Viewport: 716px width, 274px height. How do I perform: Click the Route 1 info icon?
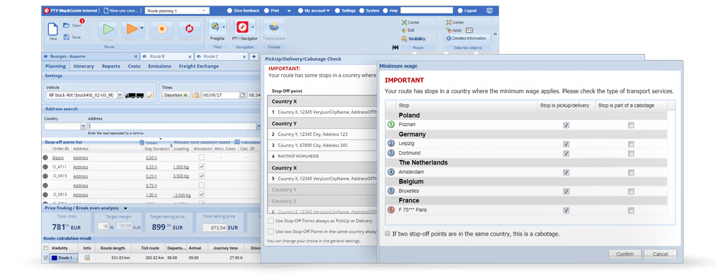(87, 258)
